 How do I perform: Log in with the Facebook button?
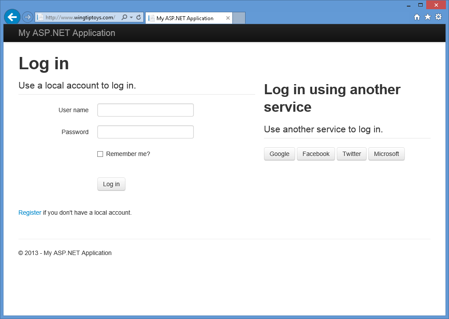point(316,154)
